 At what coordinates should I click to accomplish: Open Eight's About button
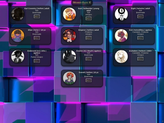pos(140,16)
